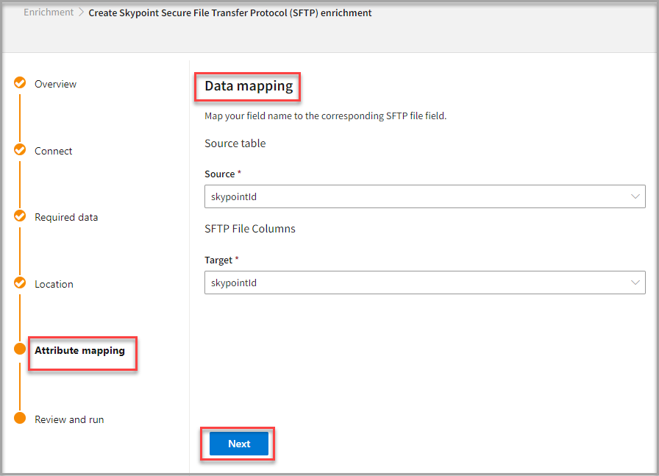Open the Required data step label
The height and width of the screenshot is (476, 659).
coord(66,217)
